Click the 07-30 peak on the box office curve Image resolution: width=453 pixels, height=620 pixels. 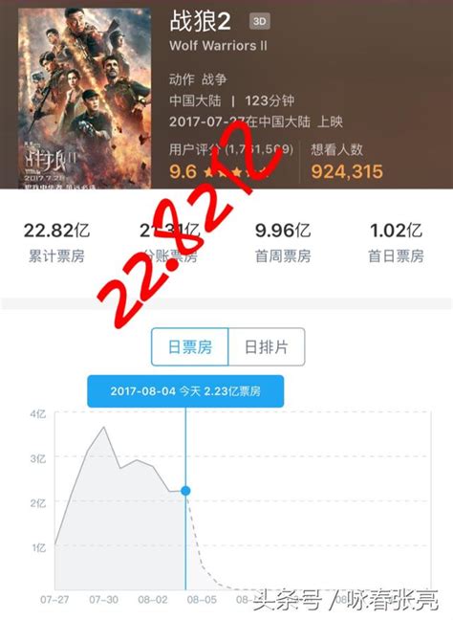(x=104, y=427)
